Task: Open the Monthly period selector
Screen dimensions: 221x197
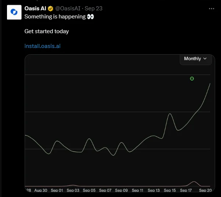Action: (196, 59)
